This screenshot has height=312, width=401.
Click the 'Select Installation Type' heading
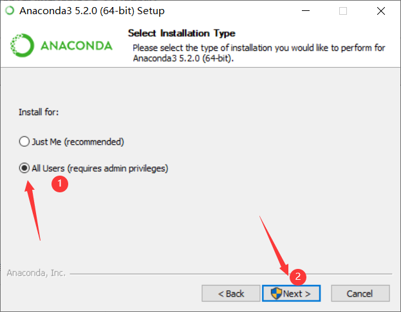182,33
